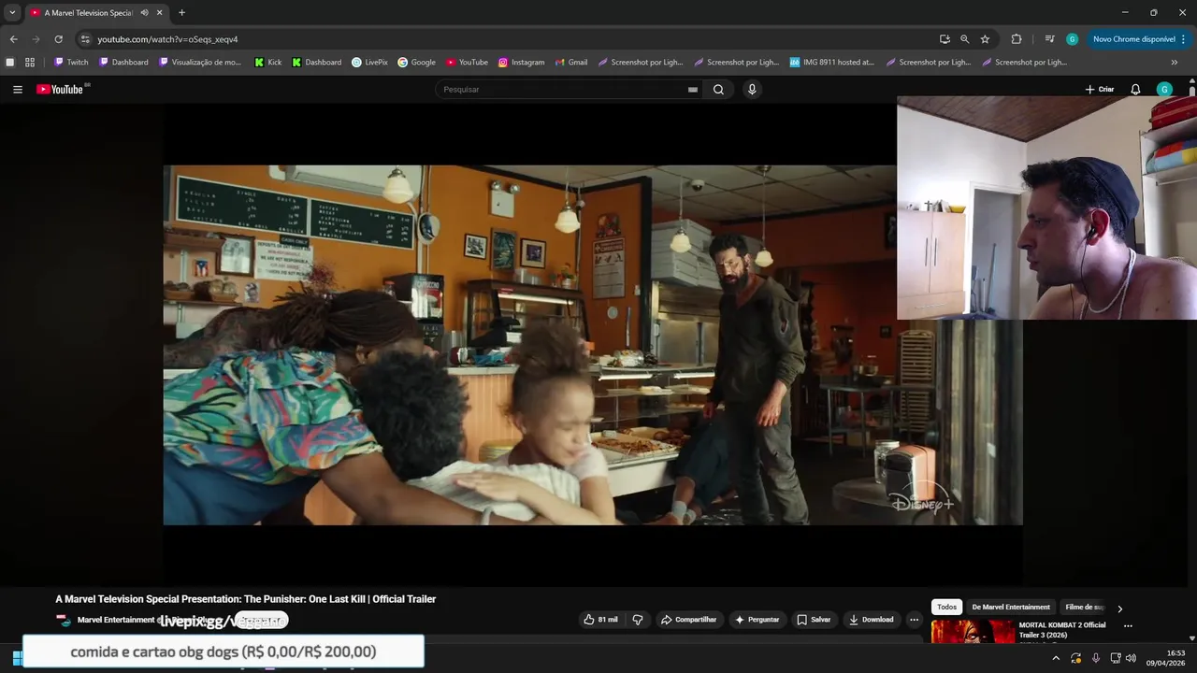Viewport: 1197px width, 673px height.
Task: Close the Marvel Television Special tab
Action: [159, 13]
